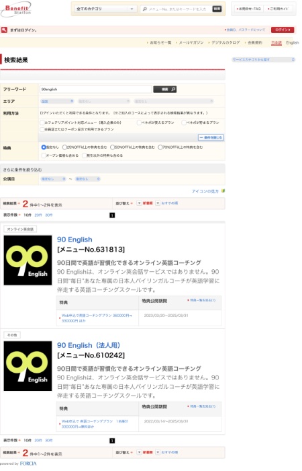The height and width of the screenshot is (471, 302).
Task: Tick the カフェテリアポイント対応メニュー checkbox
Action: [42, 122]
